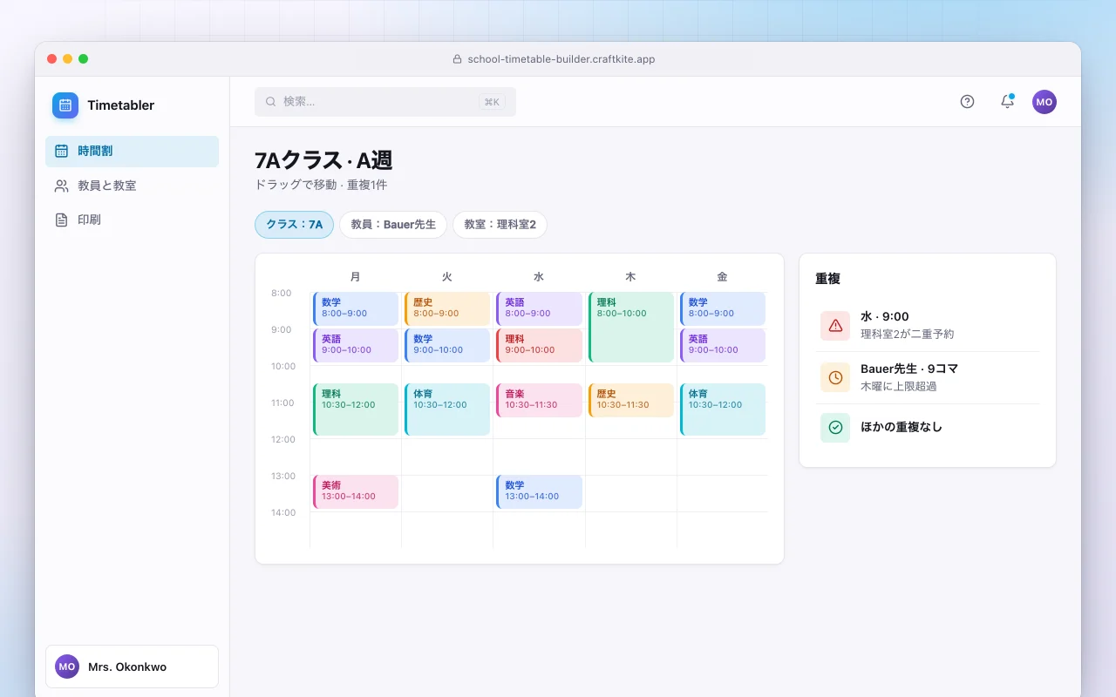Viewport: 1116px width, 697px height.
Task: Open the 水 · 9:00 conflict entry
Action: (x=928, y=326)
